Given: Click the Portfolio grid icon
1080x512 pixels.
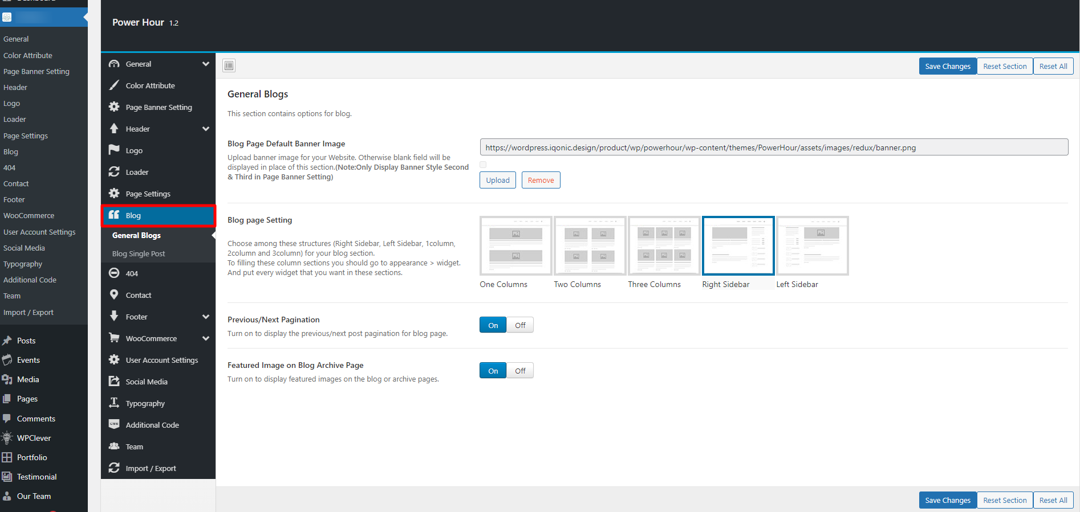Looking at the screenshot, I should (7, 457).
